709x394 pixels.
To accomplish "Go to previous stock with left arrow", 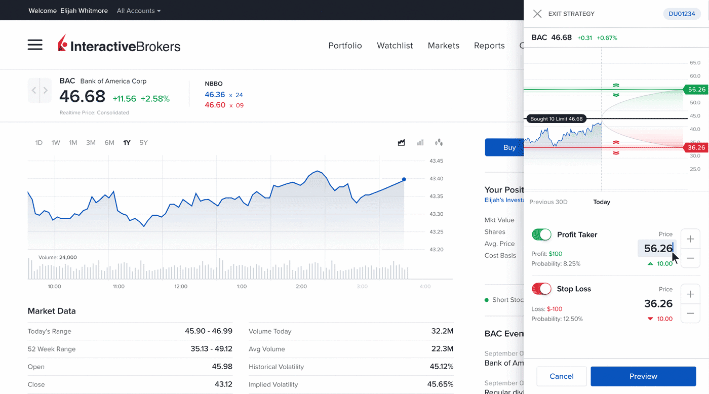I will coord(34,91).
